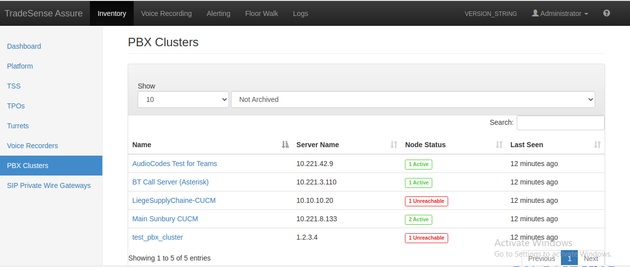Click the 2 Active status badge
This screenshot has height=267, width=630.
[x=418, y=219]
